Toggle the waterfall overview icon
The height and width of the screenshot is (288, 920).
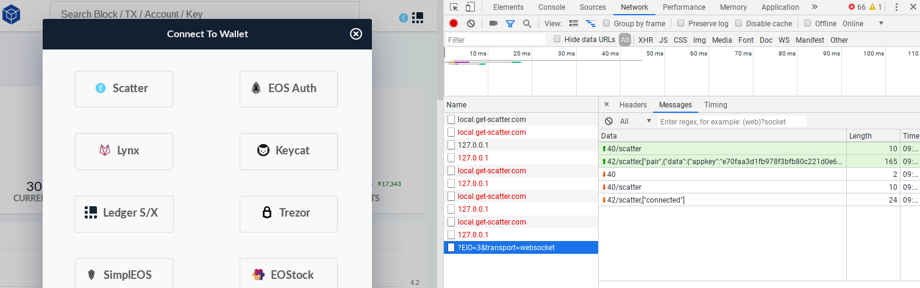pyautogui.click(x=590, y=23)
